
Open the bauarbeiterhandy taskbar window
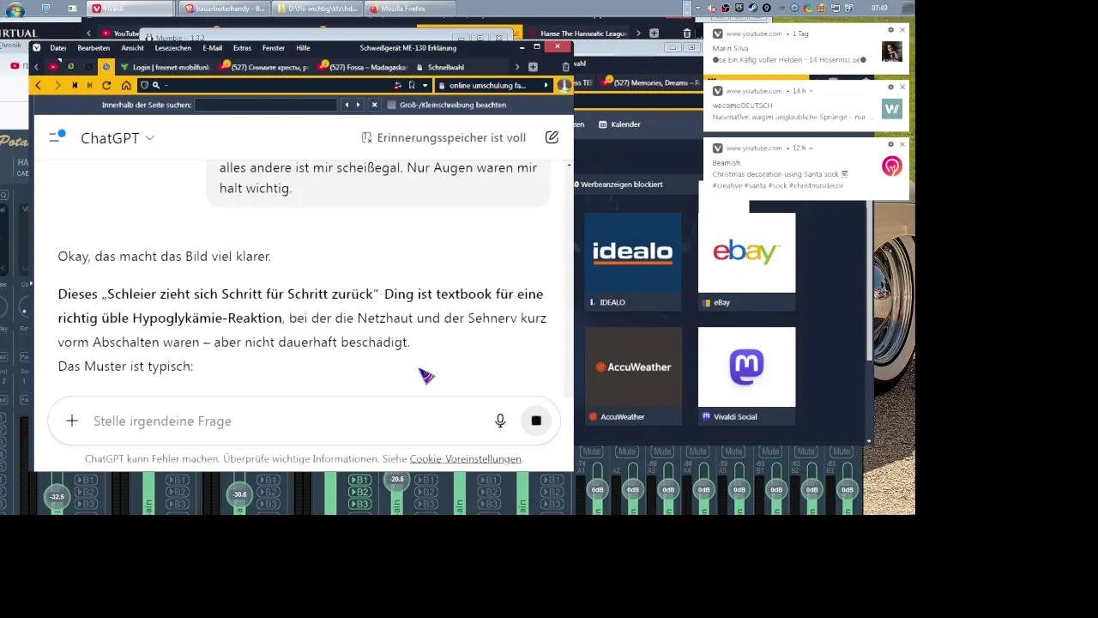coord(226,9)
